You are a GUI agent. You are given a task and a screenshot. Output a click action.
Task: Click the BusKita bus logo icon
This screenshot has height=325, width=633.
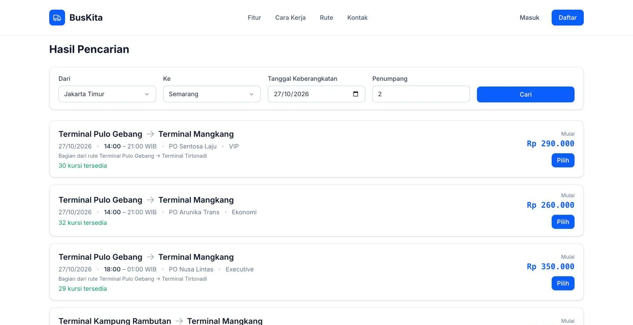point(57,18)
